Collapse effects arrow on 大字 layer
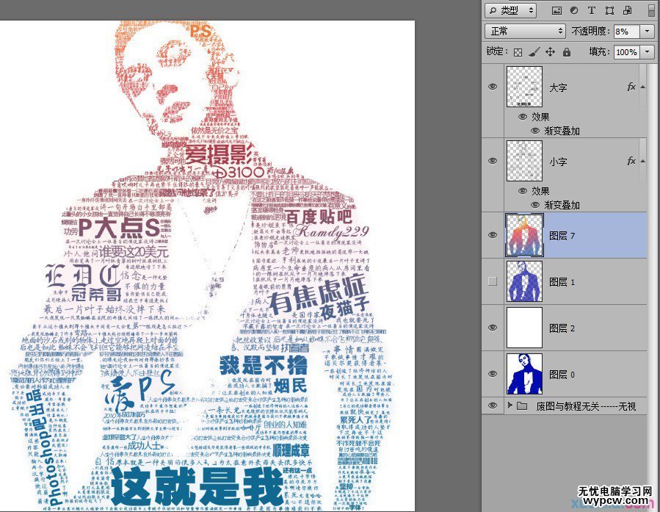This screenshot has width=660, height=512. [x=643, y=87]
